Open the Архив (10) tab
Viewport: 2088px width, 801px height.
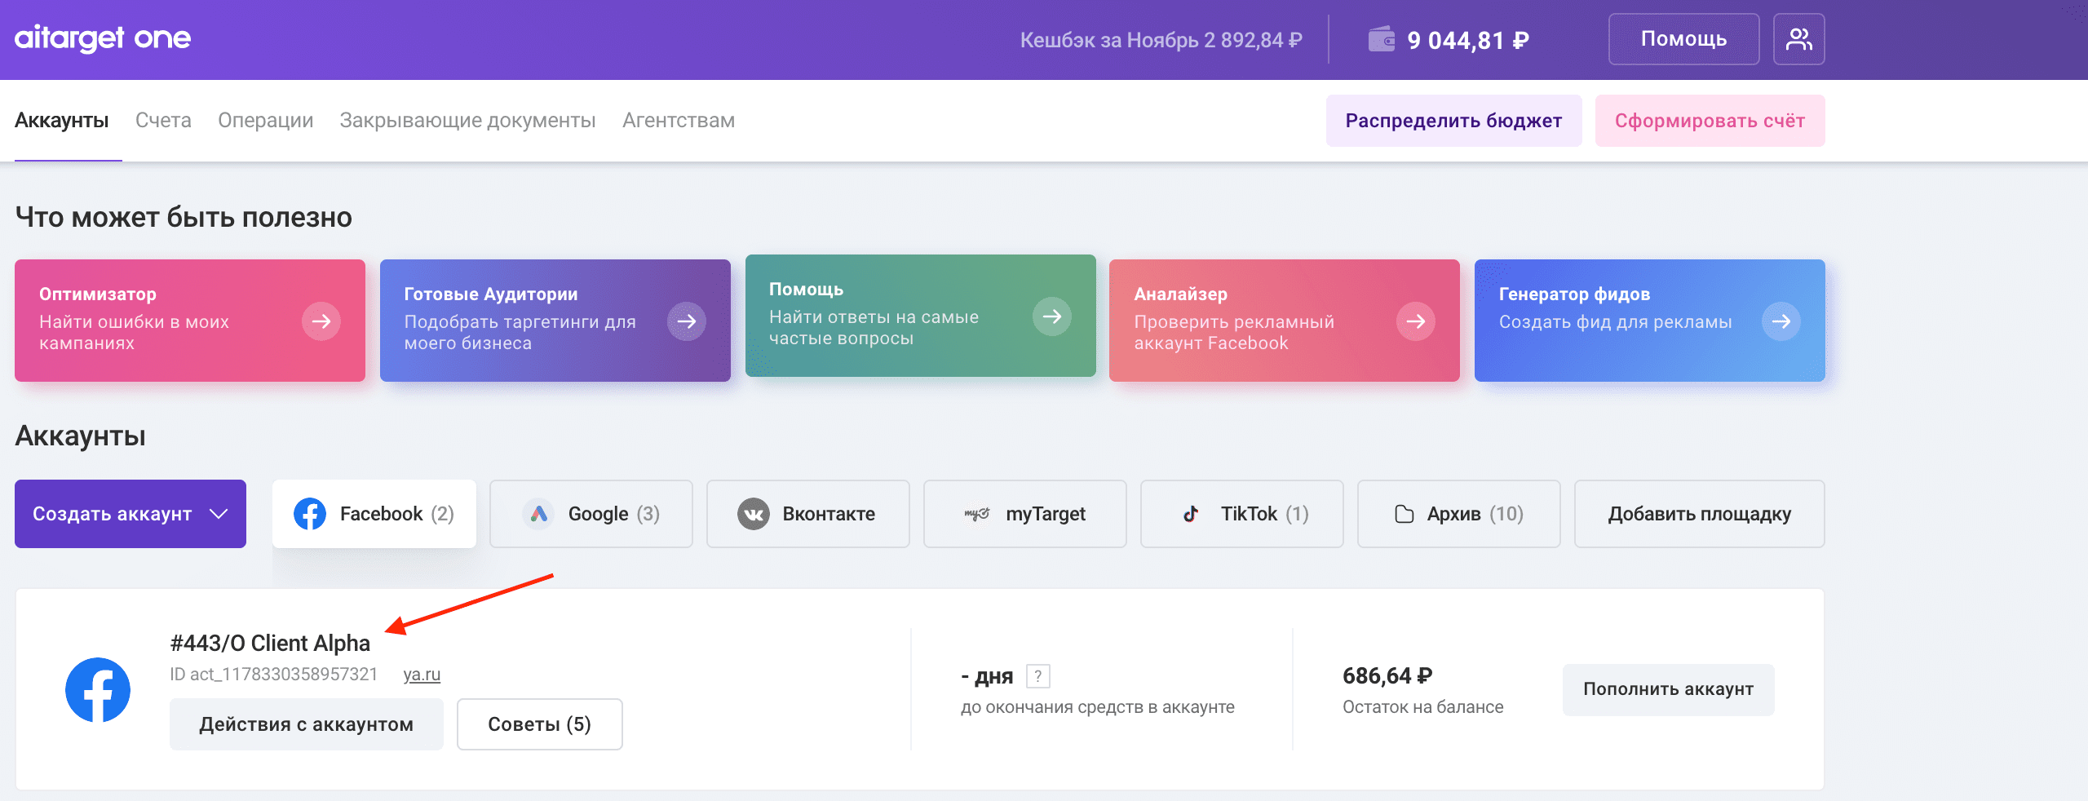[1459, 514]
